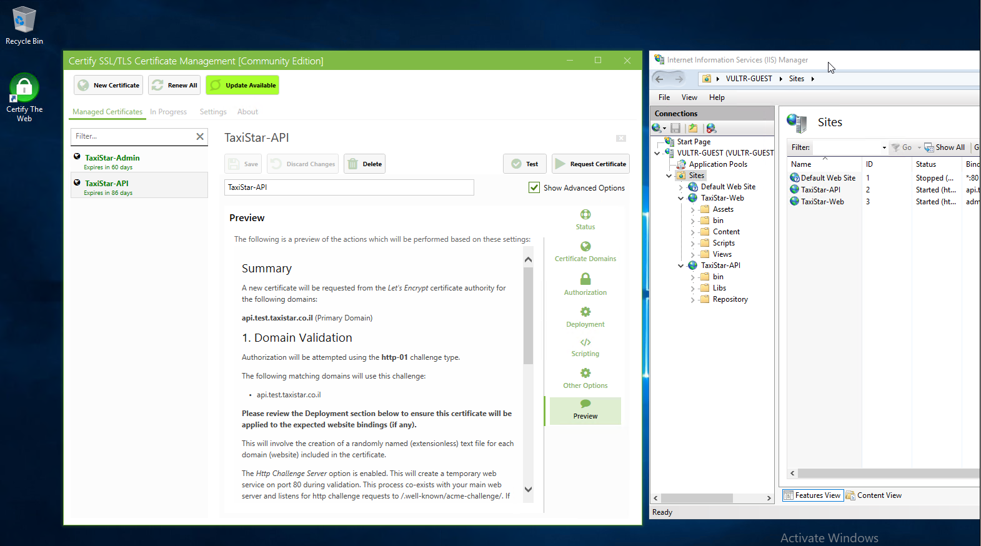Click the Renew All button

point(174,85)
